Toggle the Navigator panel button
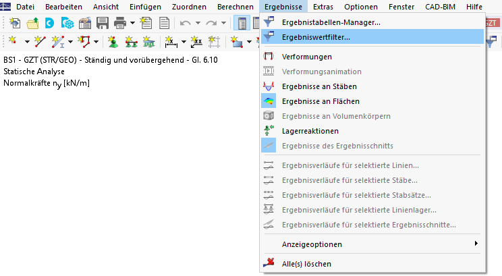The height and width of the screenshot is (276, 502). (242, 24)
